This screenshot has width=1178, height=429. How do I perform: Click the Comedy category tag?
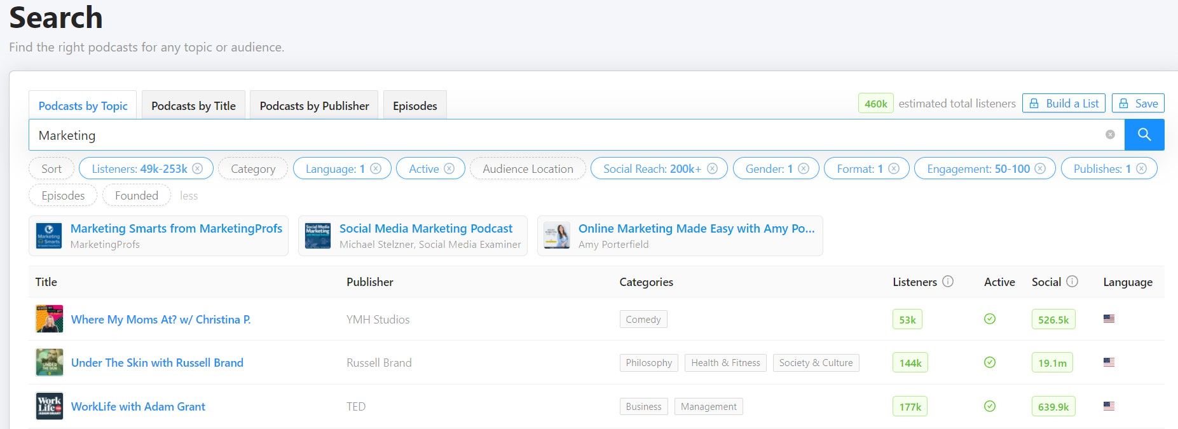[643, 319]
